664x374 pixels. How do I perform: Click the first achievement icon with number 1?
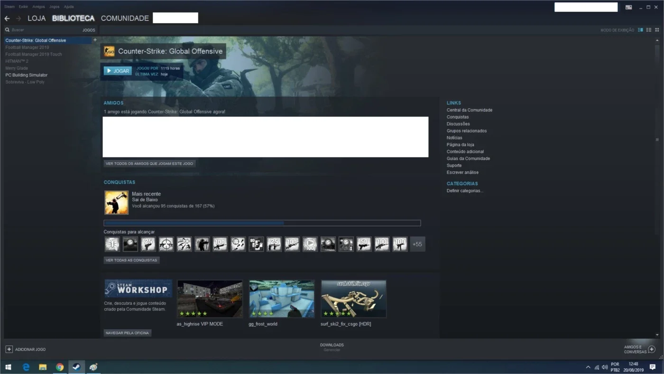tap(112, 244)
